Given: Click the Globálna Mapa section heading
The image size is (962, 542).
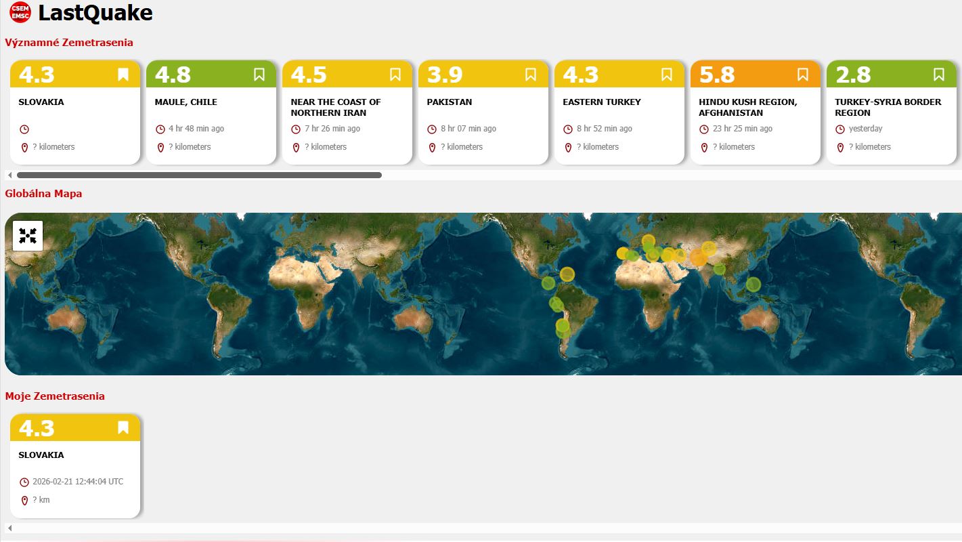Looking at the screenshot, I should pos(43,194).
